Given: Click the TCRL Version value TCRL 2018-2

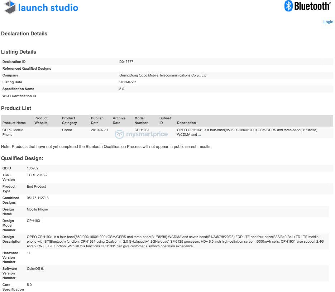Looking at the screenshot, I should click(37, 175).
